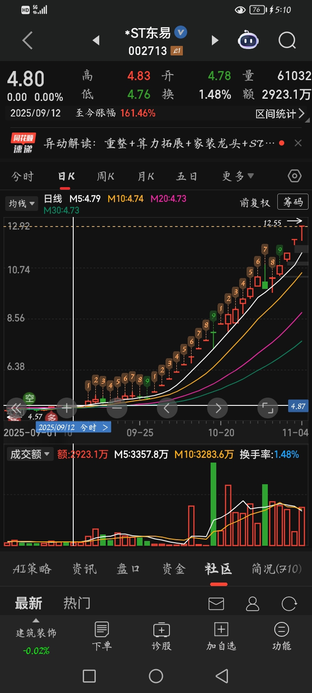
Task: Tap the 多 signal marker on chart
Action: 52,418
